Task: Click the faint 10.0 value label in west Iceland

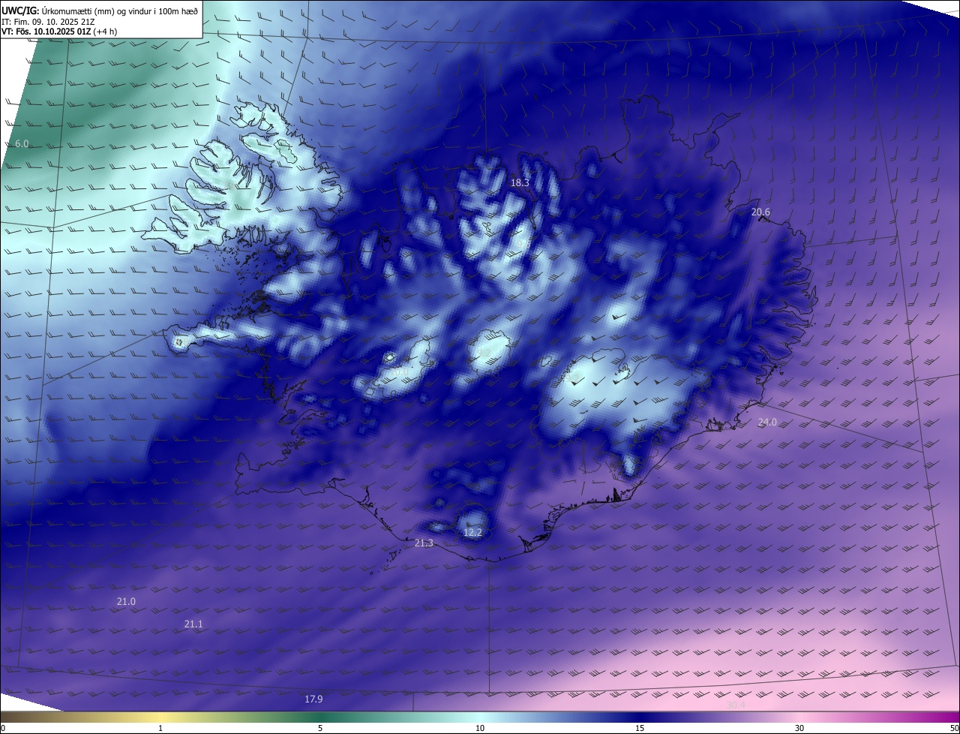Action: [x=400, y=372]
